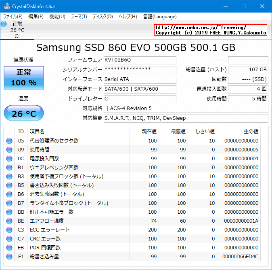Viewport: 272px width, 270px height.
Task: Click the status orb for row B7
Action: 9,203
